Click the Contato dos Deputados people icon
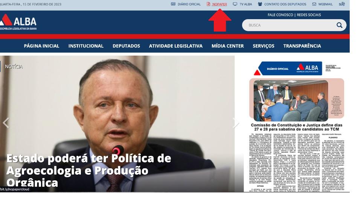This screenshot has width=358, height=201. pos(260,4)
